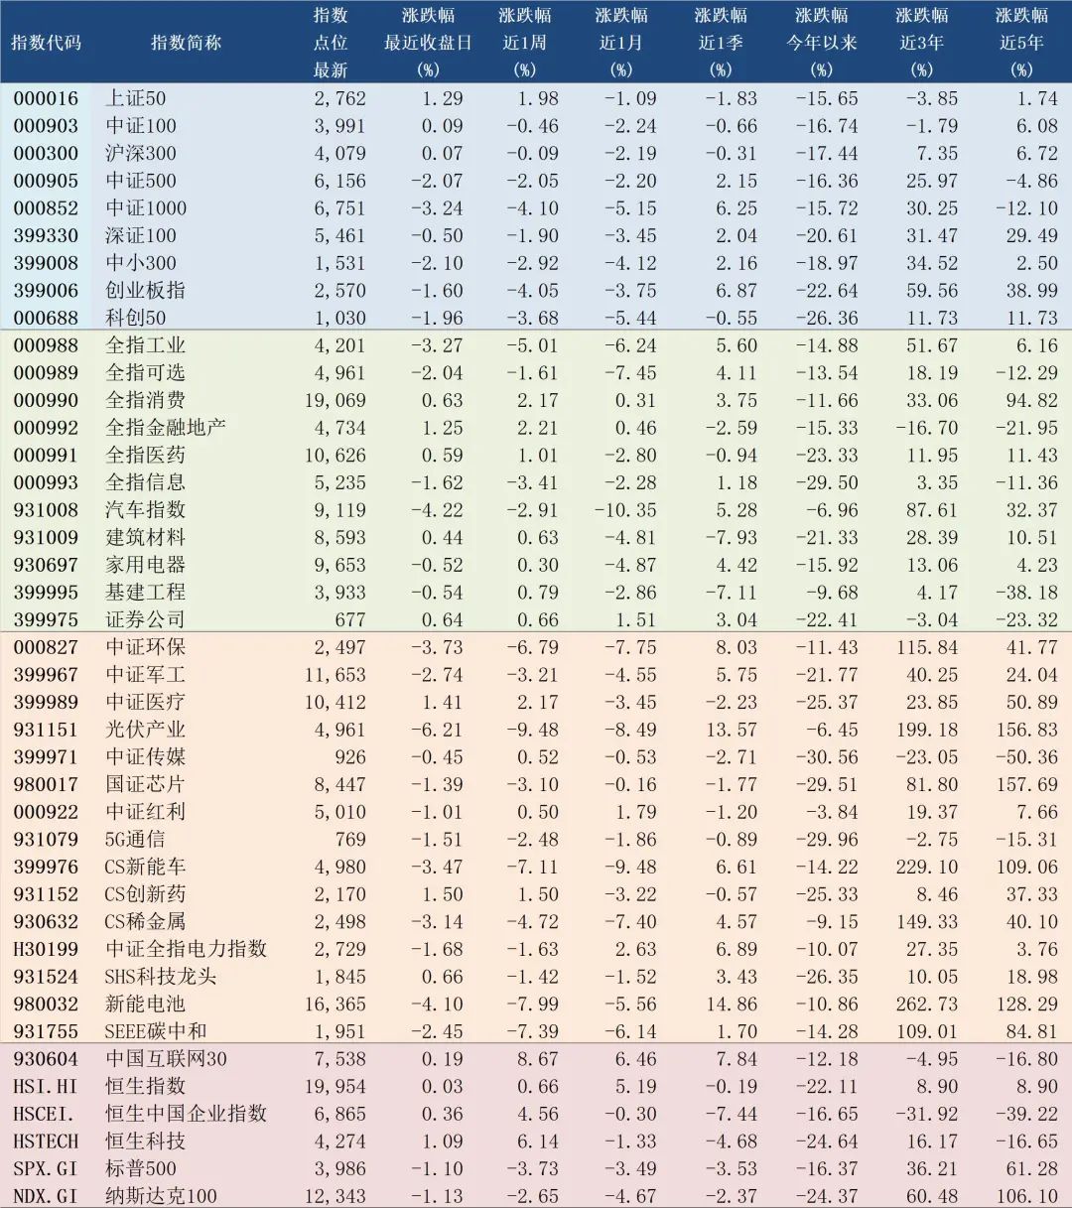This screenshot has height=1208, width=1072.
Task: Click the CS创新药 index name
Action: pos(145,894)
